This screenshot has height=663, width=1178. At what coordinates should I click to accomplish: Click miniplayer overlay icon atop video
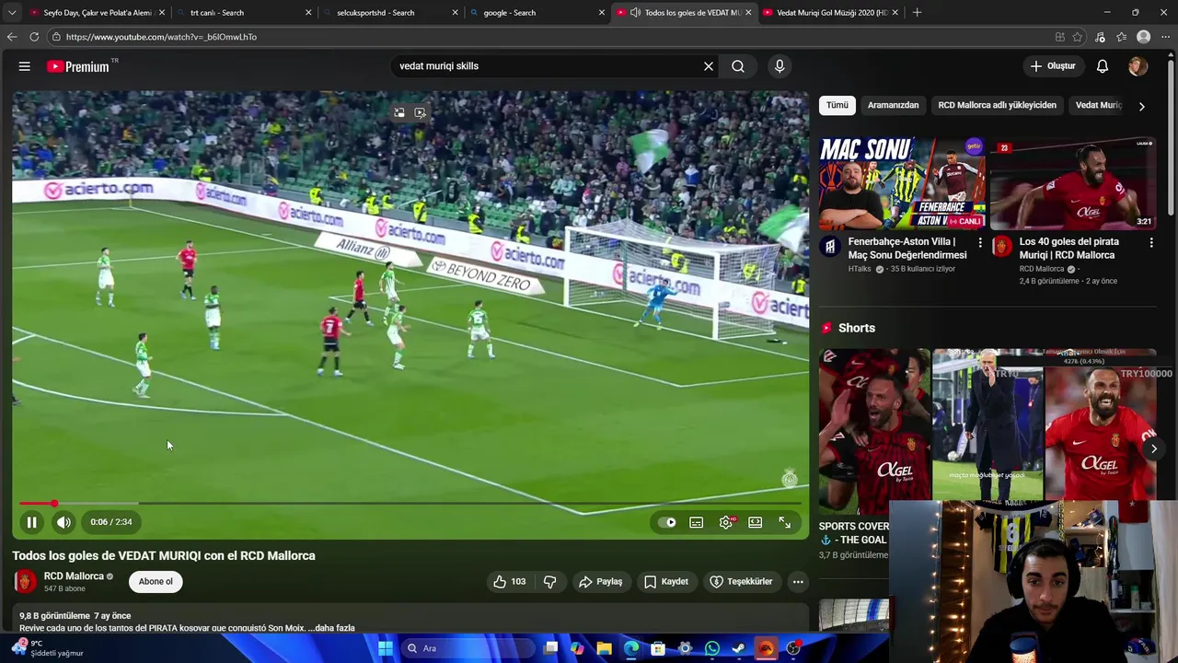click(x=399, y=113)
